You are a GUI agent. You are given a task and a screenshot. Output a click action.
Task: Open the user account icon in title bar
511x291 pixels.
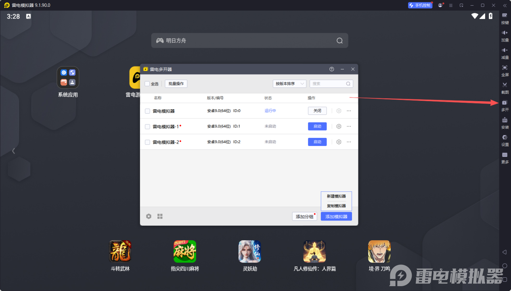440,5
